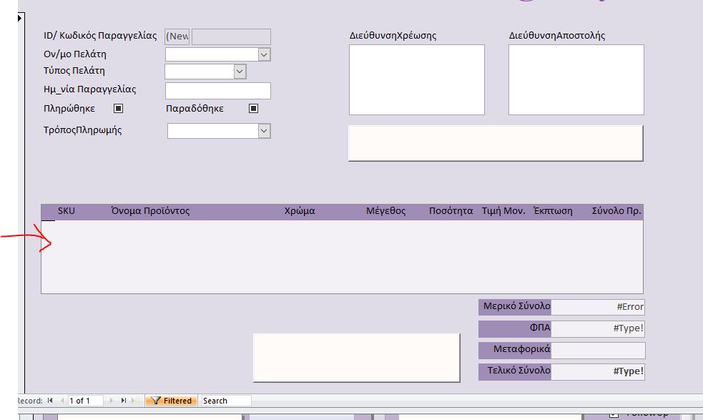The height and width of the screenshot is (420, 703).
Task: Select the ΔιεύθυνσηΑποστολής address box
Action: 575,79
